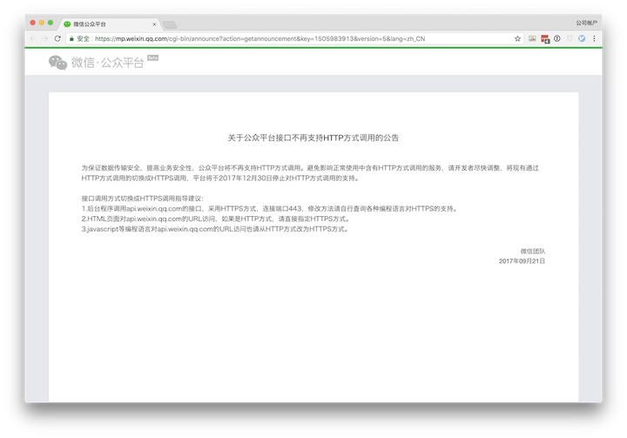
Task: Select the 微信公众平台 browser tab
Action: (110, 24)
